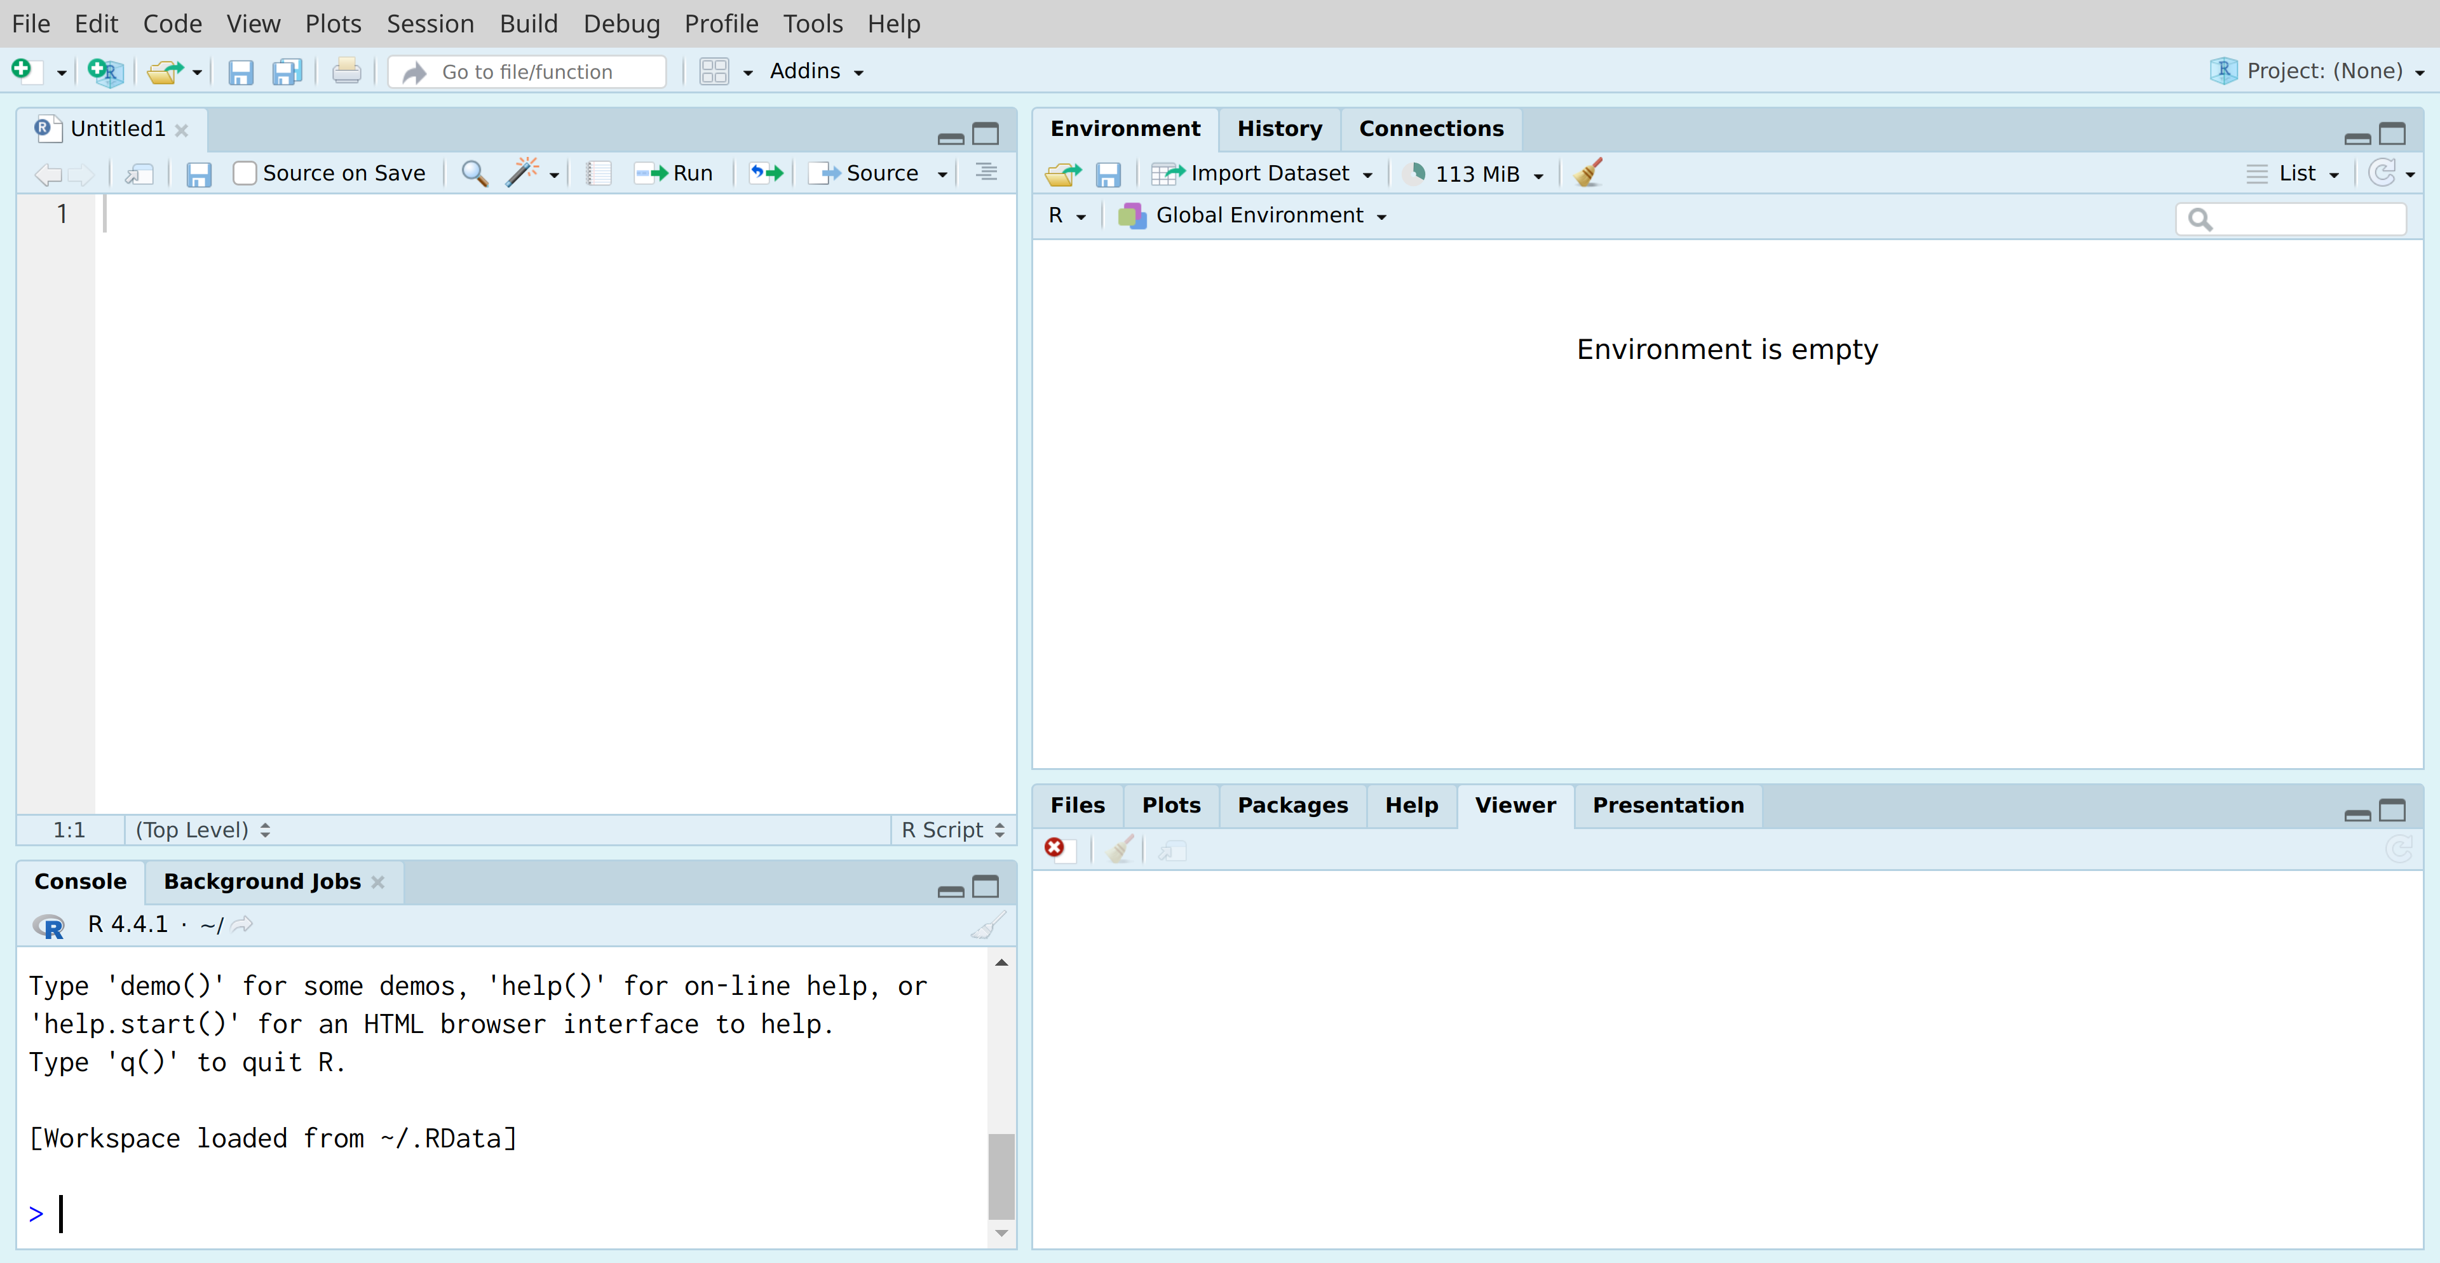The width and height of the screenshot is (2440, 1263).
Task: Click the Go to file/function field
Action: (x=527, y=72)
